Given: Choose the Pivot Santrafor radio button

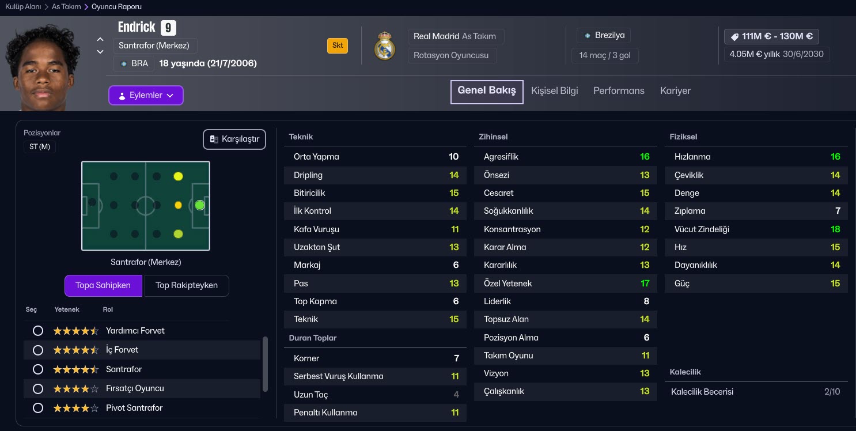Looking at the screenshot, I should [x=38, y=408].
